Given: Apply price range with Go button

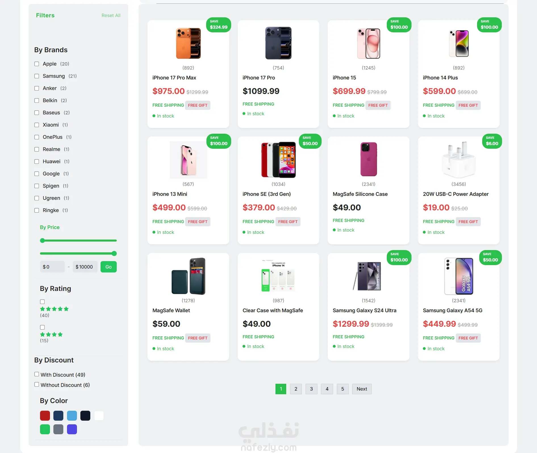Looking at the screenshot, I should (x=108, y=267).
